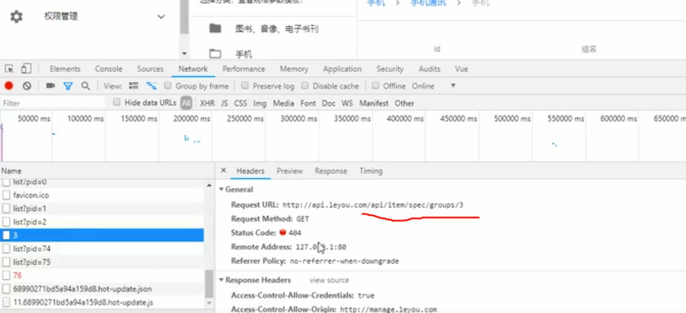Enable Group by frame
The width and height of the screenshot is (686, 313).
point(168,86)
